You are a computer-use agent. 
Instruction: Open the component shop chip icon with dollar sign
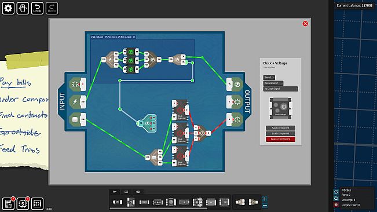23,203
